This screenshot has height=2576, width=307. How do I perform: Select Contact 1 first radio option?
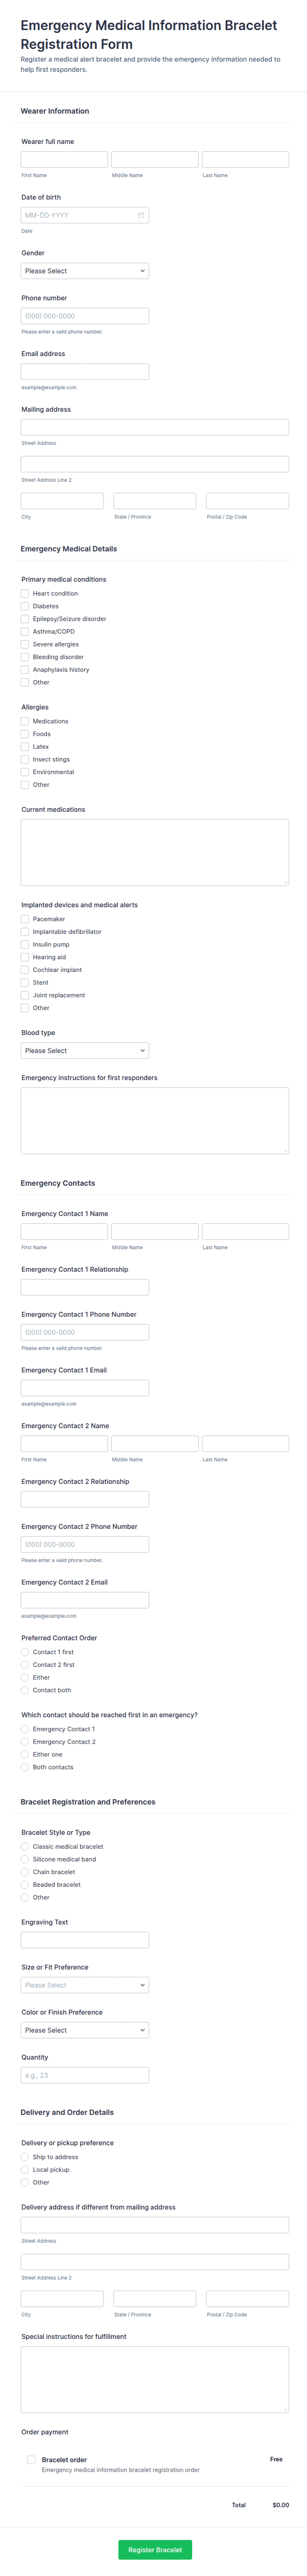tap(25, 1652)
